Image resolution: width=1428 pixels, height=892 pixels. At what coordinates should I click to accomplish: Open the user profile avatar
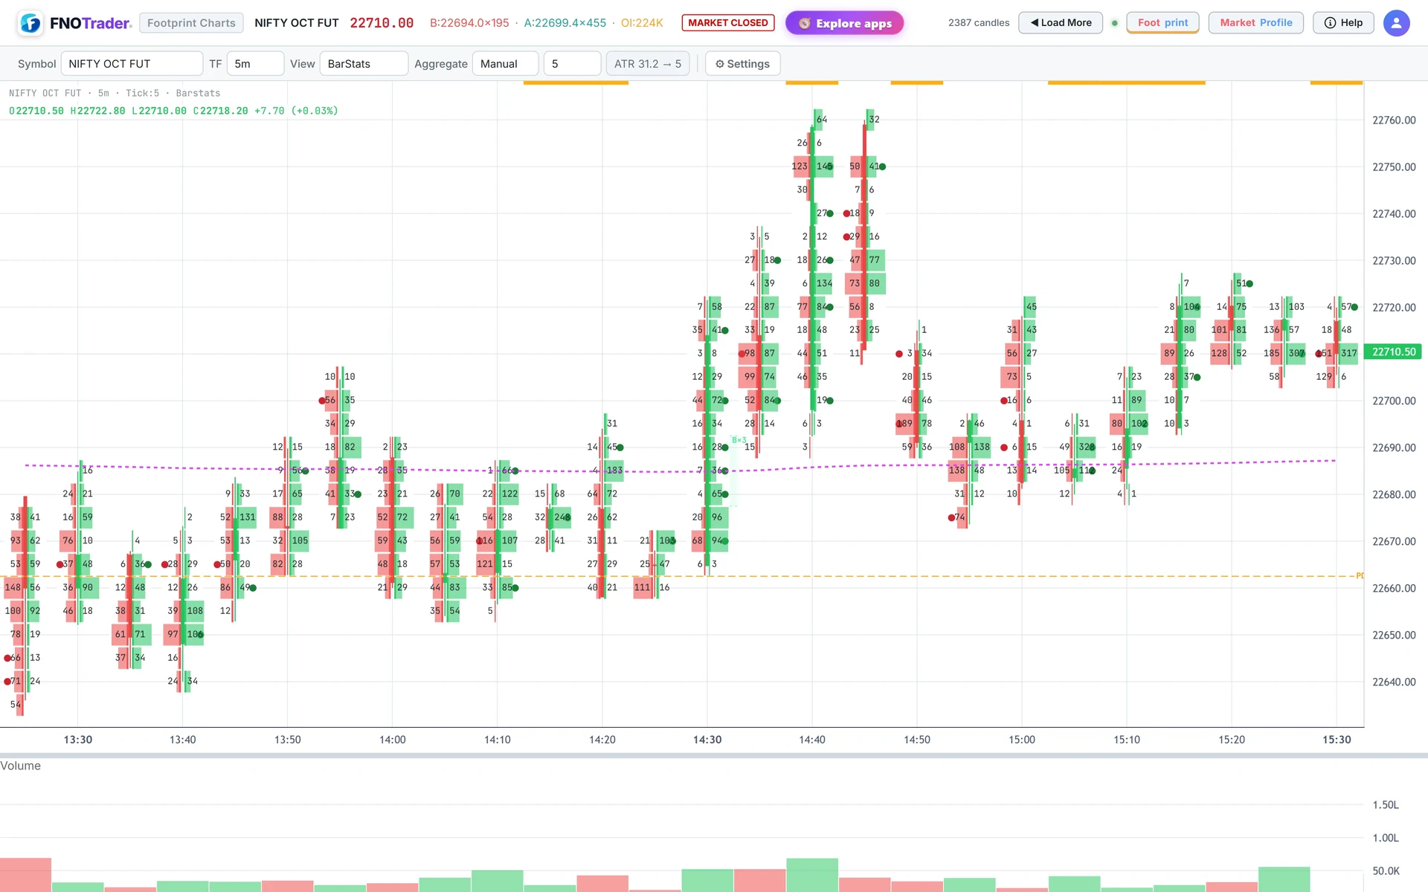coord(1396,23)
